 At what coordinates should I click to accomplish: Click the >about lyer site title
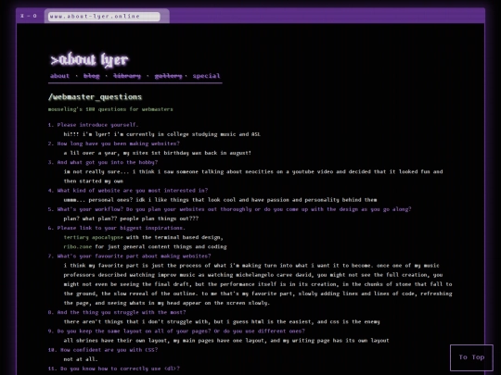(89, 60)
